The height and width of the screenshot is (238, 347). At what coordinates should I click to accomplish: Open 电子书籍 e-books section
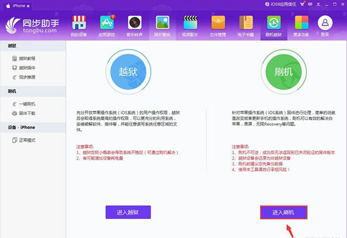pyautogui.click(x=246, y=26)
